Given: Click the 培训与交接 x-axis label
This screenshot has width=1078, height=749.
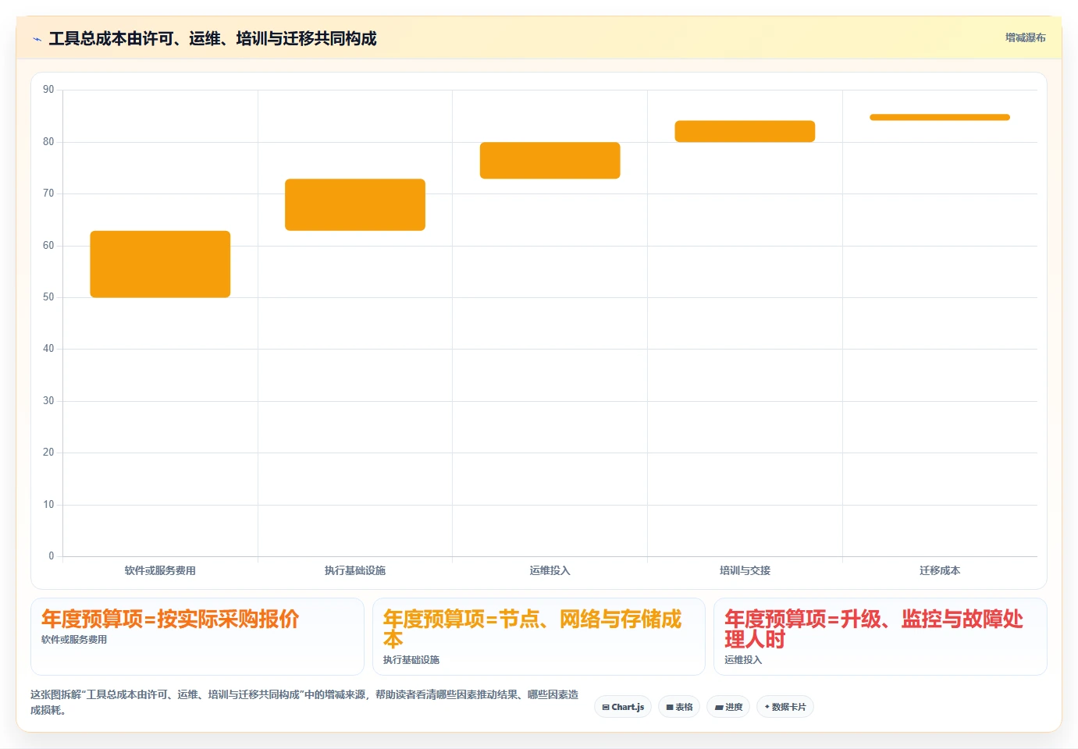Looking at the screenshot, I should click(745, 570).
